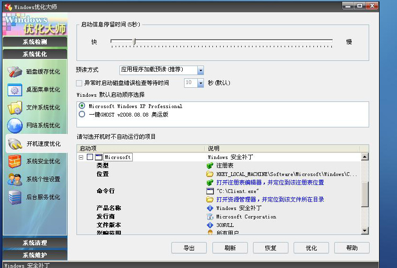
Task: Click publisher icon beside Microsoft Corporation
Action: [210, 217]
